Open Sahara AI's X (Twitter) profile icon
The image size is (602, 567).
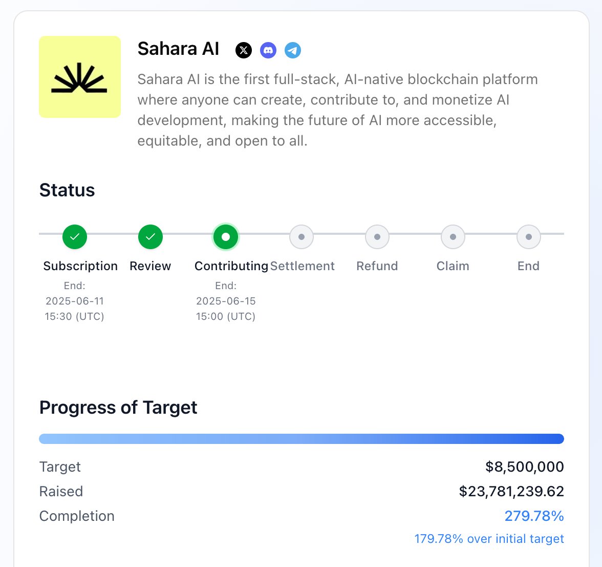244,50
